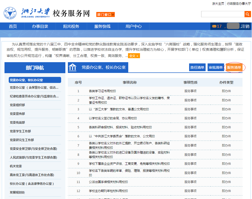Open the 阳光校务 menu item

click(71, 26)
